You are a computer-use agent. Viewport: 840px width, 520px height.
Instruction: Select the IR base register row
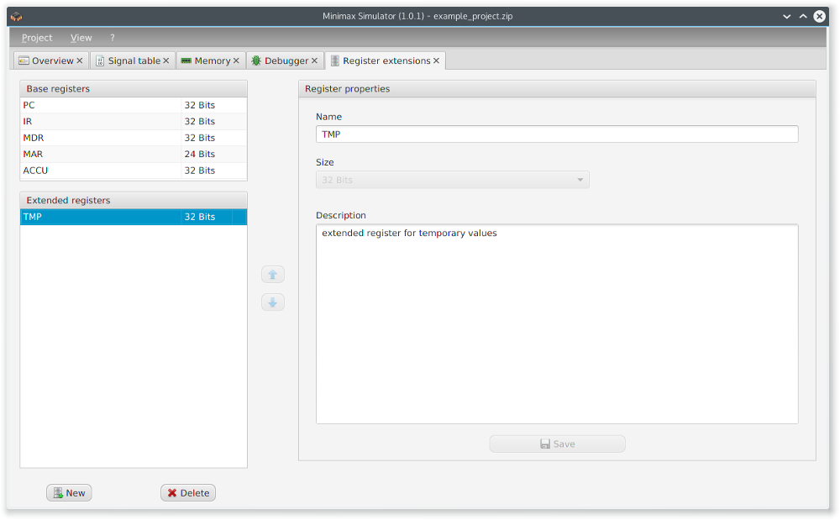134,122
